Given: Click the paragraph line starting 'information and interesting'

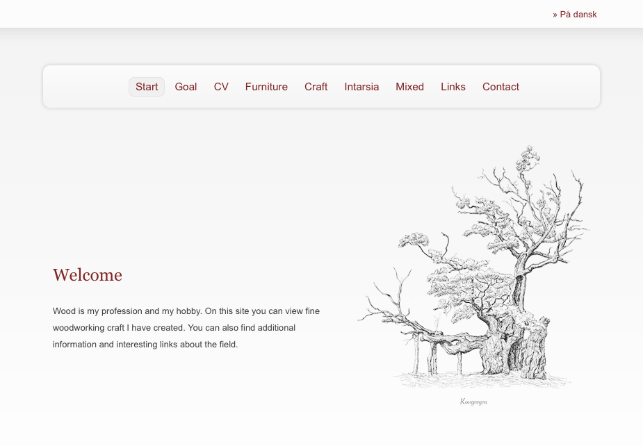Looking at the screenshot, I should click(x=145, y=345).
